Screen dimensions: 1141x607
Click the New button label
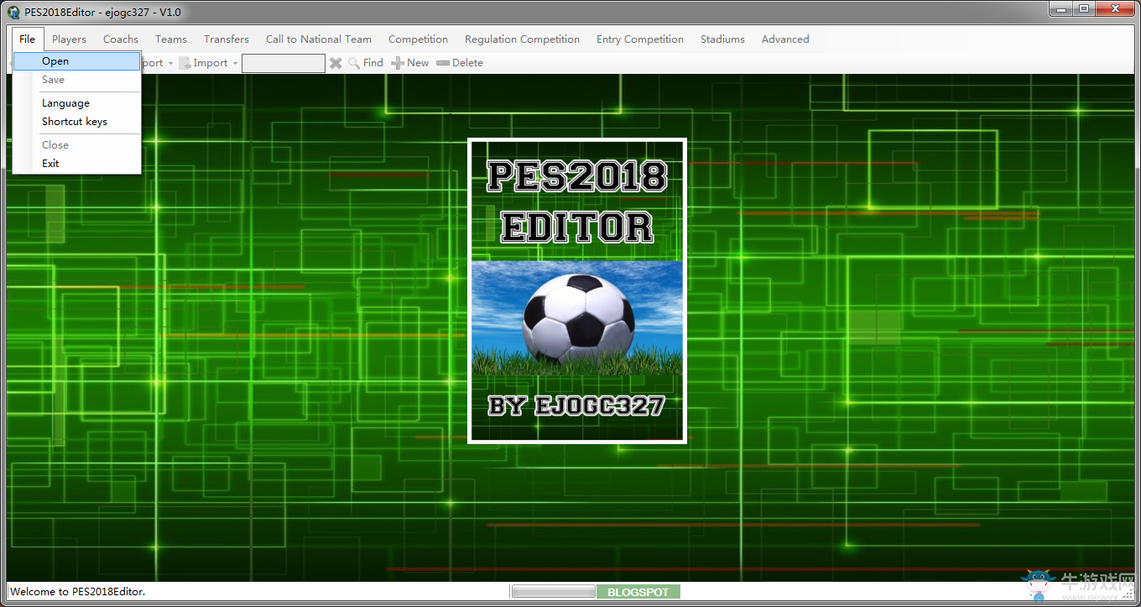point(418,63)
